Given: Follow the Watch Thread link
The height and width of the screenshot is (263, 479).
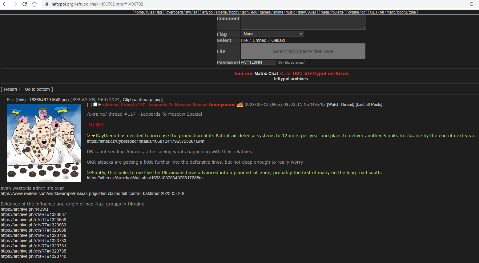Looking at the screenshot, I should coord(340,105).
